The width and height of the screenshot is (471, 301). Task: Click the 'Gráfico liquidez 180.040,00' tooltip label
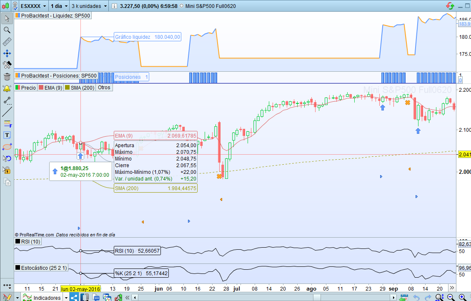[x=148, y=37]
